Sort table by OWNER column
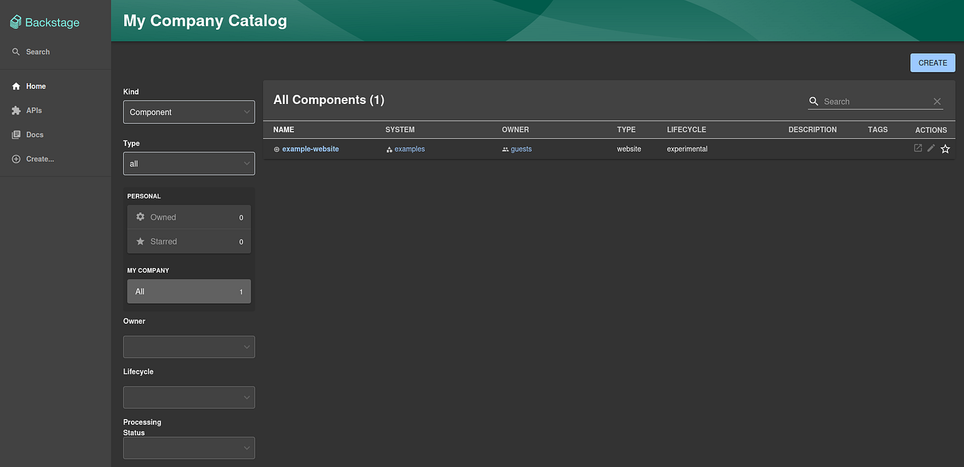 pyautogui.click(x=515, y=129)
